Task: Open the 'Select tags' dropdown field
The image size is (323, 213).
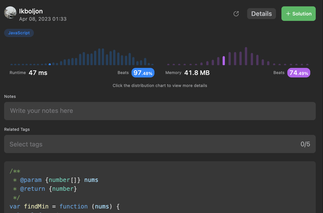Action: click(x=160, y=144)
